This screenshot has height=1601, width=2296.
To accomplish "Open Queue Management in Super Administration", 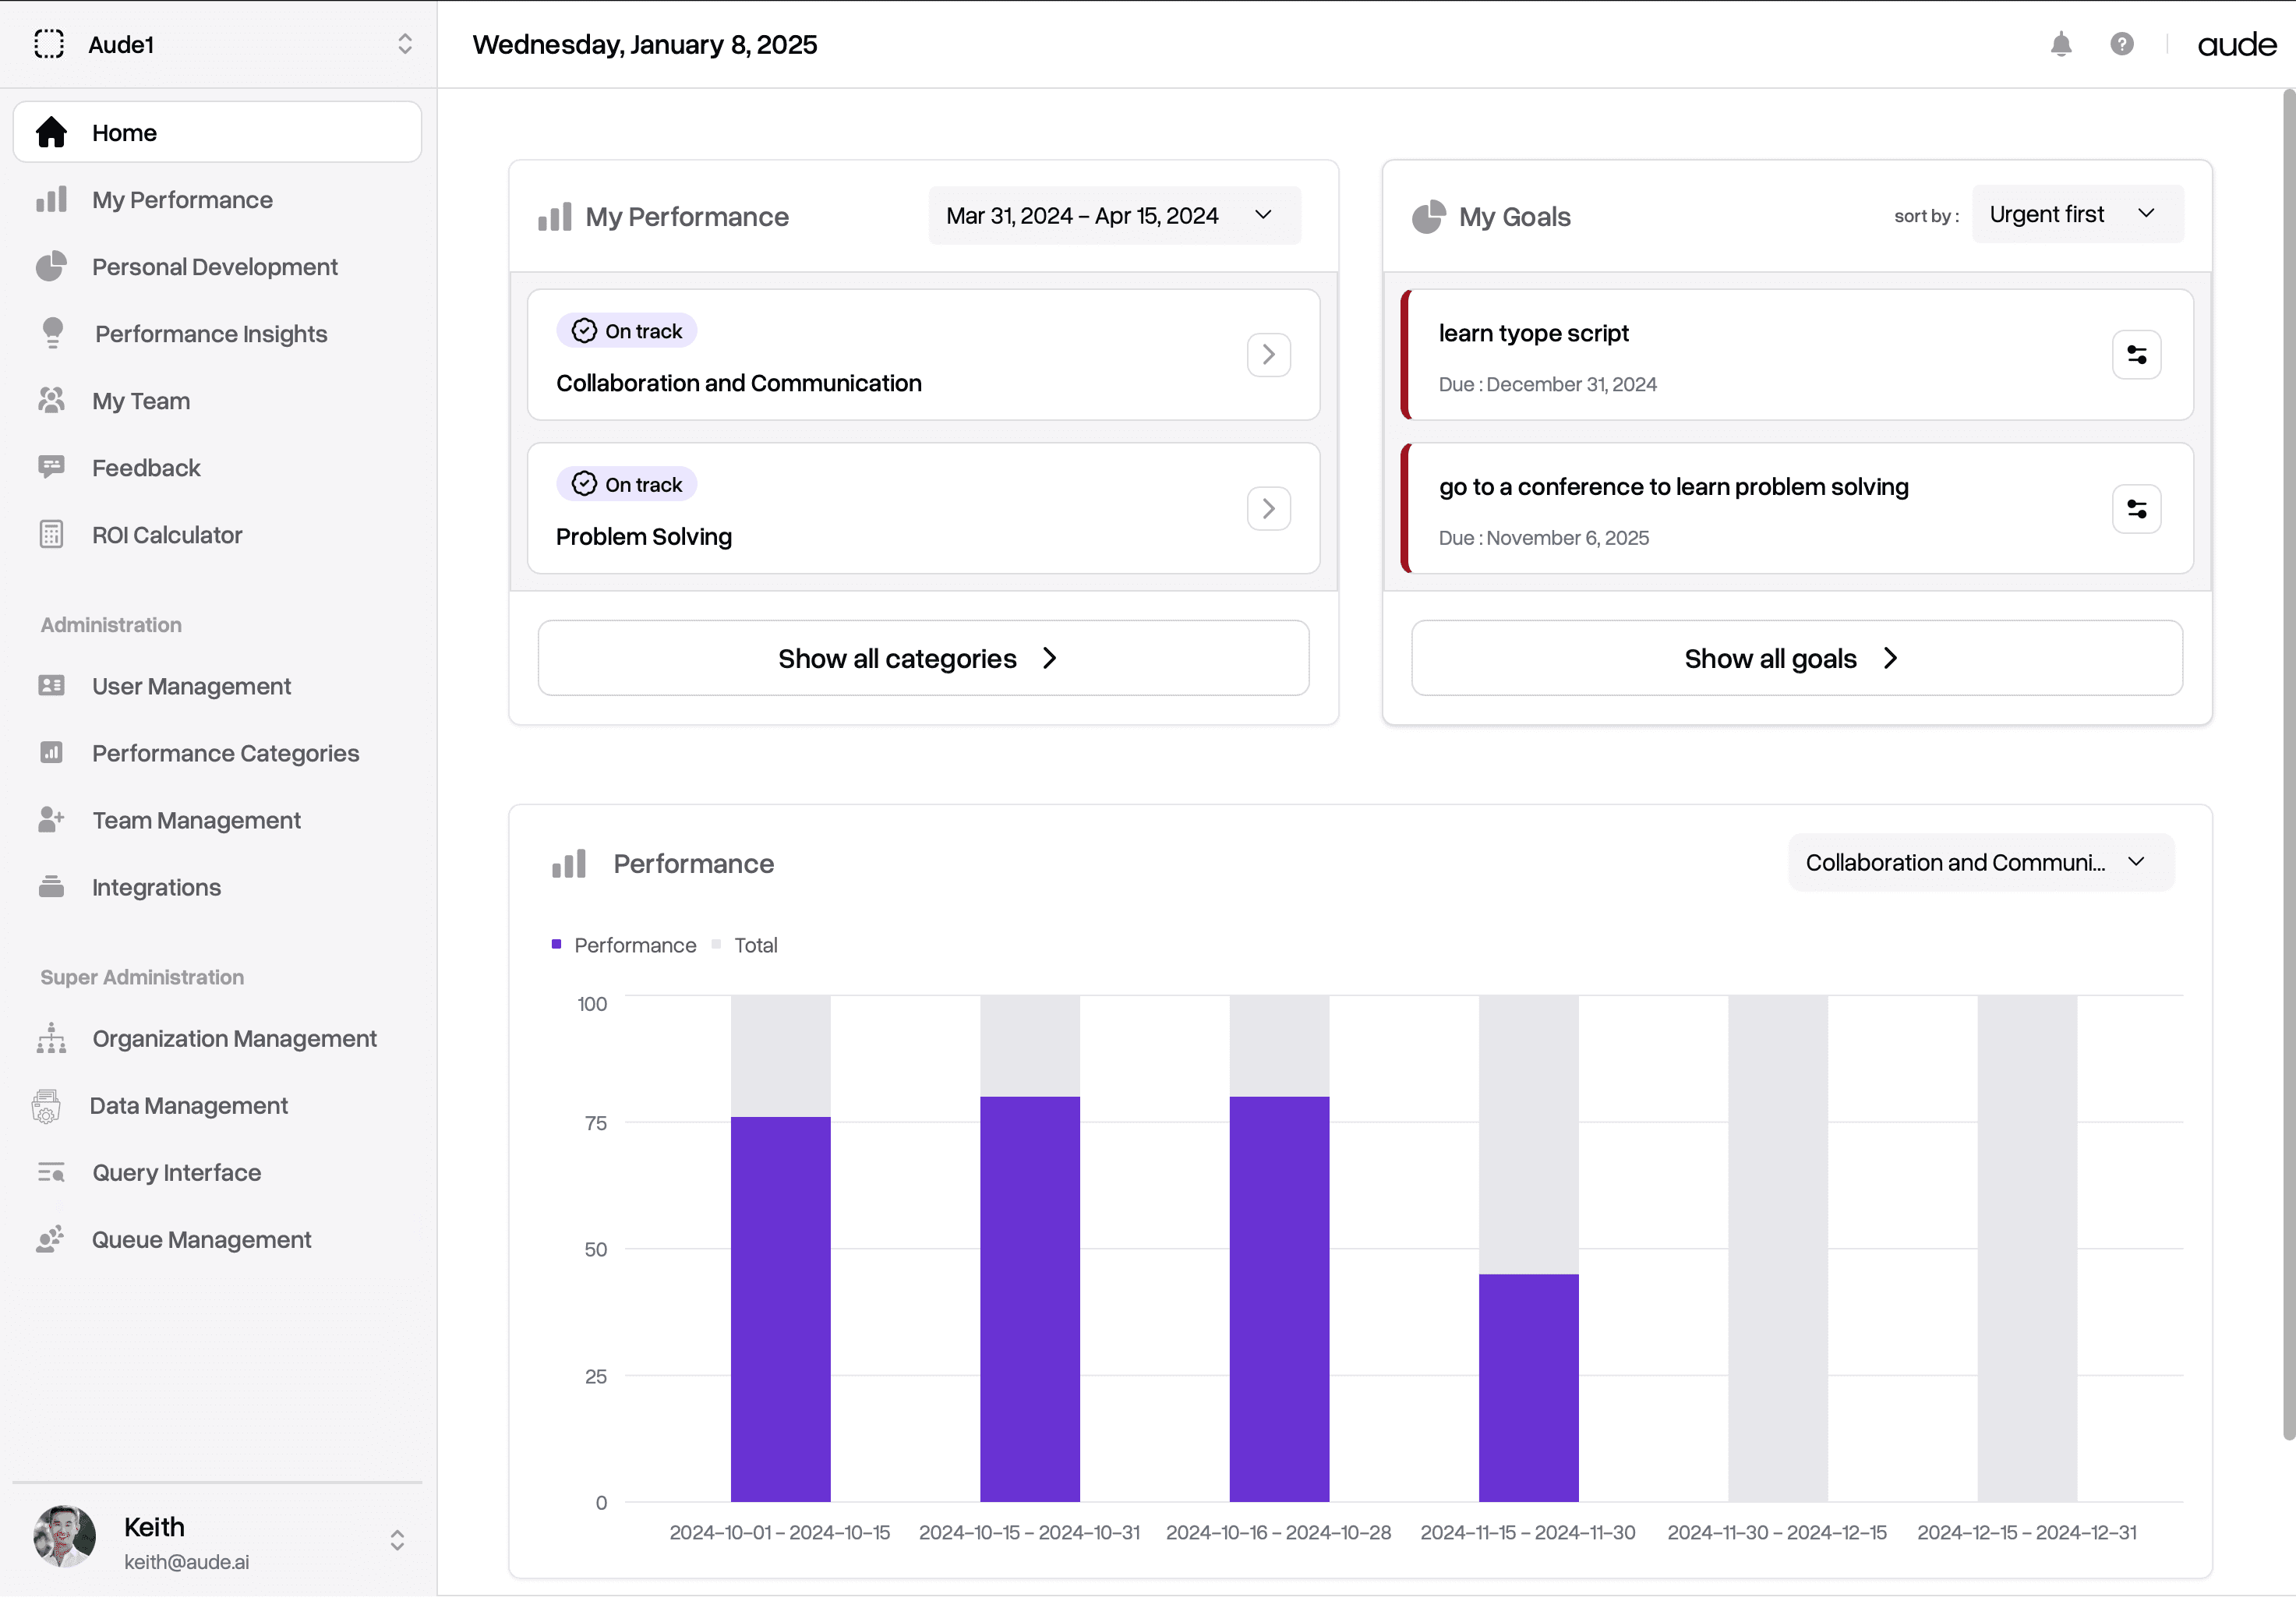I will coord(201,1239).
